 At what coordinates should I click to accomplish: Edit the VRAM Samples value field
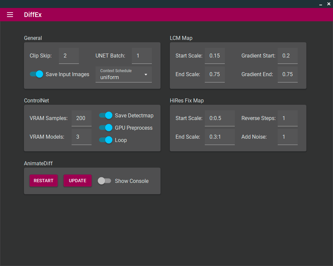point(81,118)
